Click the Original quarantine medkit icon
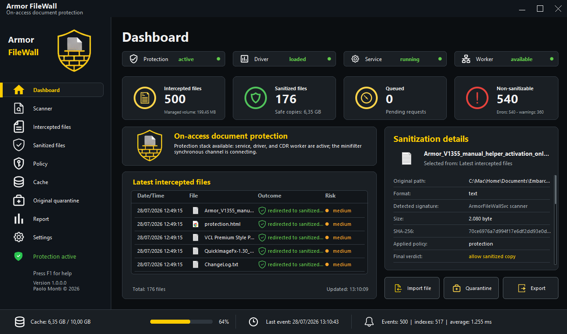This screenshot has width=567, height=334. 19,200
